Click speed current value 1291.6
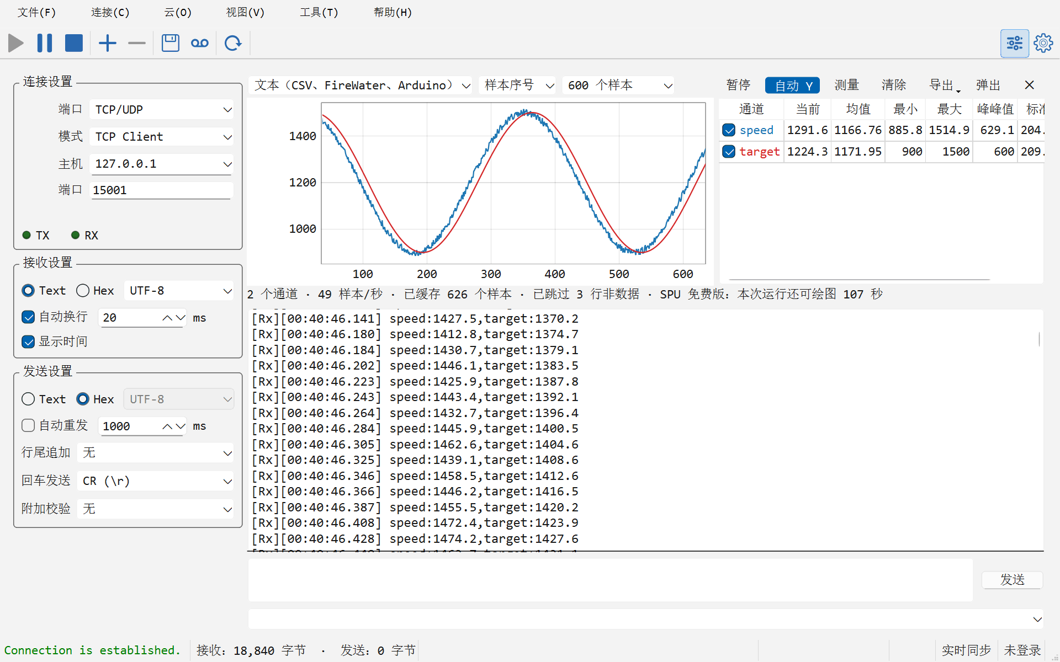The height and width of the screenshot is (662, 1060). click(807, 130)
